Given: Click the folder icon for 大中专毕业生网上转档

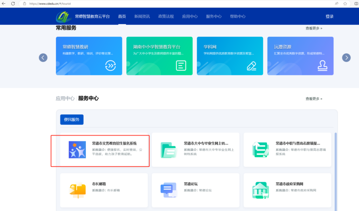Looking at the screenshot, I should coord(169,150).
